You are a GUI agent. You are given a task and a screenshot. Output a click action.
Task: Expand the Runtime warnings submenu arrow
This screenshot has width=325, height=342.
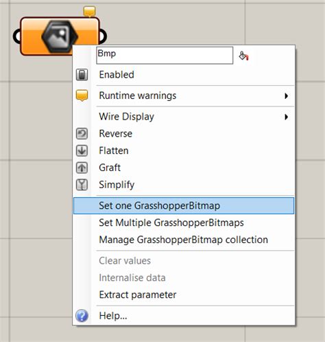tap(286, 96)
